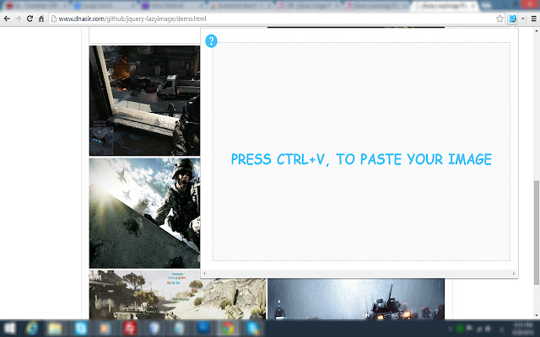Open the soldier and jets image

[144, 213]
